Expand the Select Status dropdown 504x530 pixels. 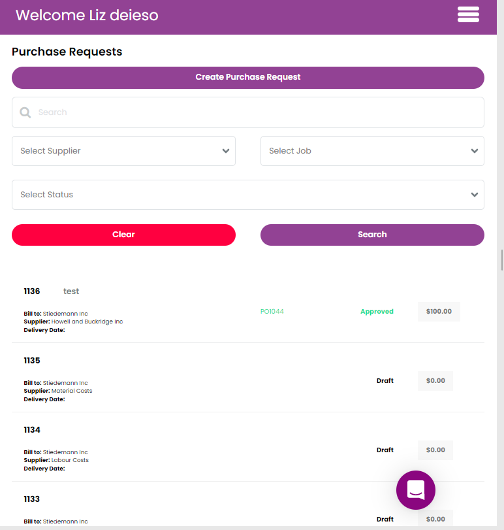(248, 195)
